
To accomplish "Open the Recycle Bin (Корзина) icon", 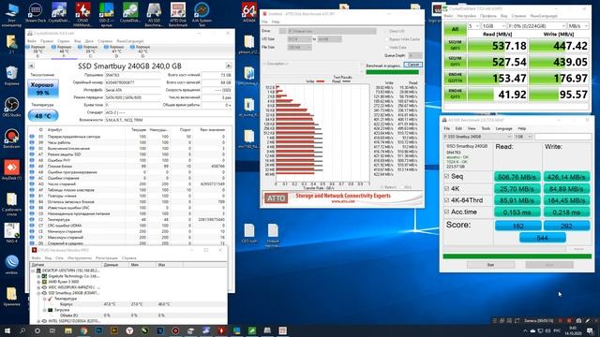I will (x=11, y=75).
